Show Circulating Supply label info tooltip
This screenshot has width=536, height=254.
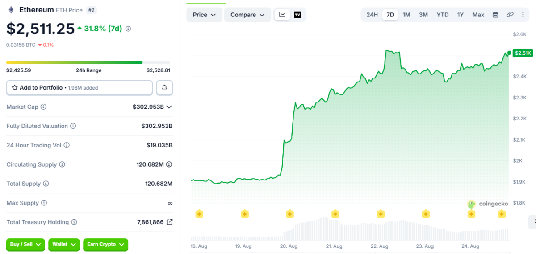coord(62,164)
